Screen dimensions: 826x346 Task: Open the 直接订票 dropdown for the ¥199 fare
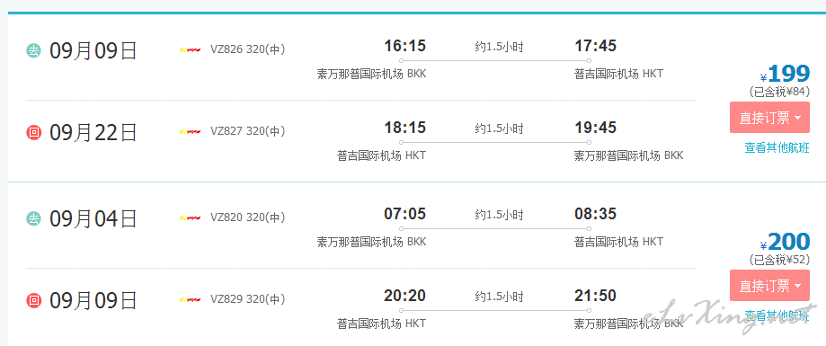[x=769, y=118]
